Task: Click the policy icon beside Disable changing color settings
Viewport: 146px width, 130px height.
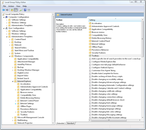Action: tap(90, 94)
